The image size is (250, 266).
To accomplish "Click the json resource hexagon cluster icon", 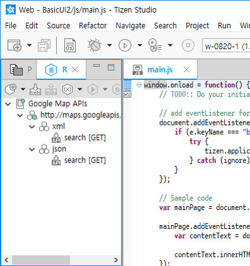I will (44, 149).
